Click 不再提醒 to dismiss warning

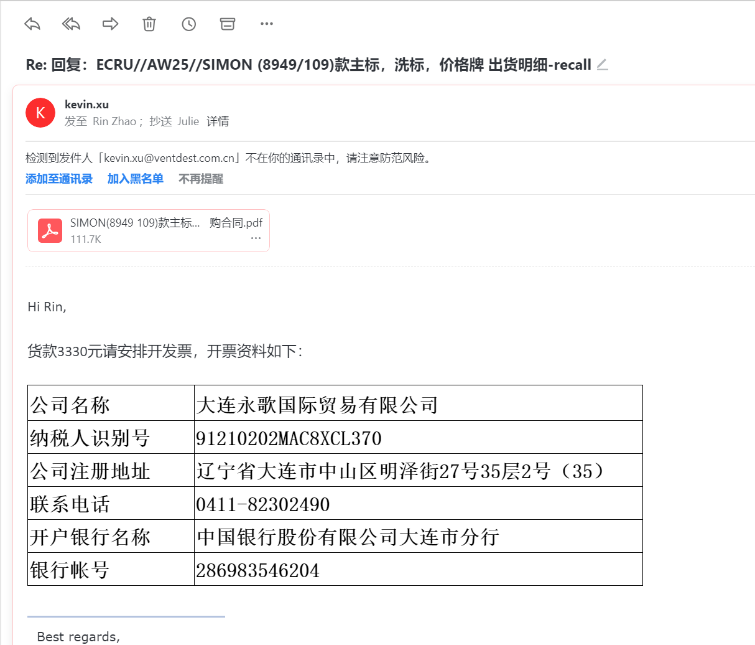(200, 179)
